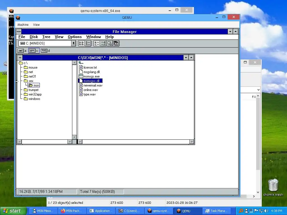Click the QEMU window title icon
The image size is (287, 215).
tap(18, 18)
